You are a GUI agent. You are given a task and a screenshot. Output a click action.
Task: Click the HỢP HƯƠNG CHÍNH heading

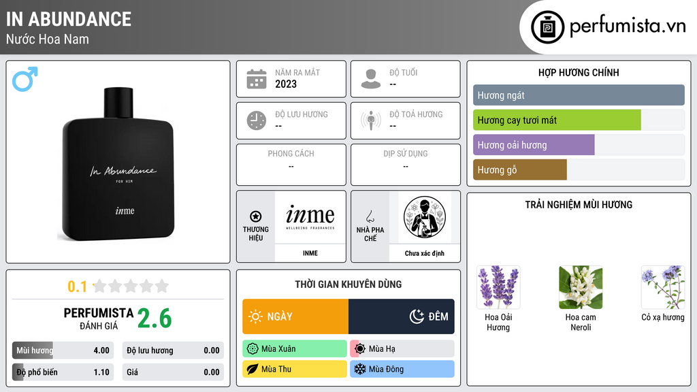(579, 72)
